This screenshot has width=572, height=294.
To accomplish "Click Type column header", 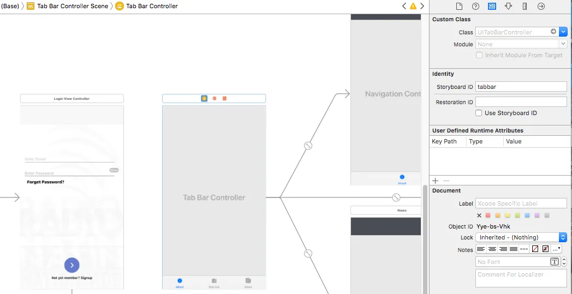I will click(485, 141).
